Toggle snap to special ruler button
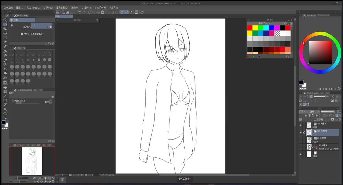 [x=127, y=12]
